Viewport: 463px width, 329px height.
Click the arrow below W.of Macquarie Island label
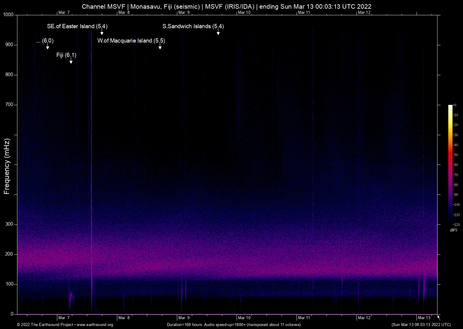coord(160,47)
